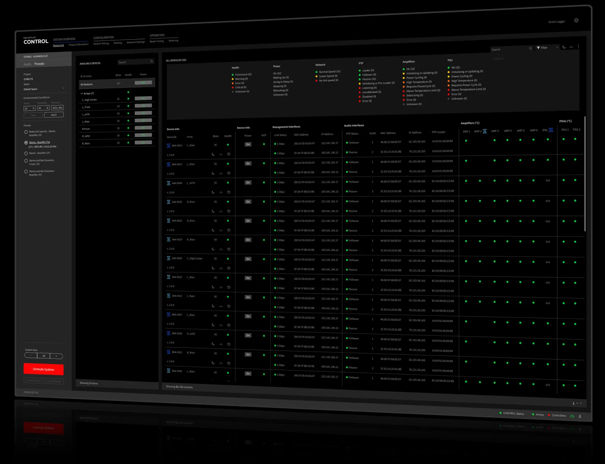Open the settings gear icon beside Event Logger
The image size is (605, 464).
click(x=576, y=20)
